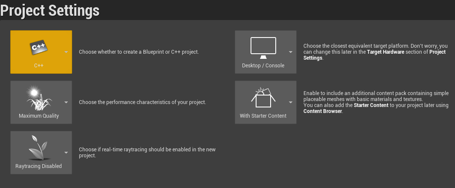The width and height of the screenshot is (455, 188).
Task: Click the Maximum Quality glowing grass icon
Action: click(38, 99)
